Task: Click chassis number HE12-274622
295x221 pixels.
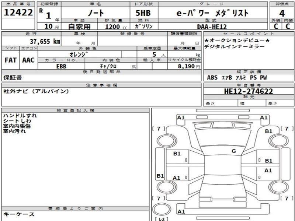Action: pyautogui.click(x=248, y=91)
